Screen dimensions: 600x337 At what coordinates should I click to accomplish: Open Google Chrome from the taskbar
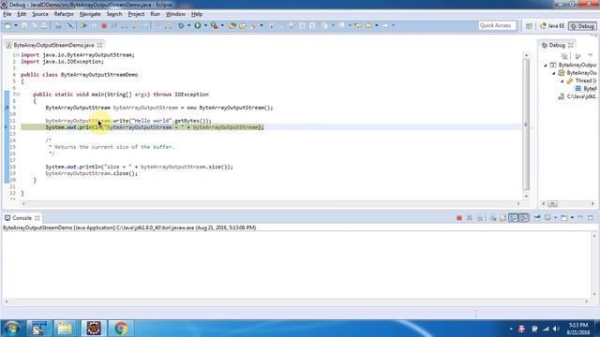point(121,329)
